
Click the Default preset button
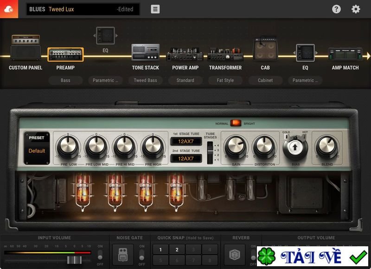tap(37, 151)
